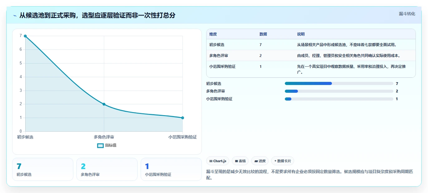Click the page title 从候选池到正式采购
The height and width of the screenshot is (193, 428).
pyautogui.click(x=97, y=15)
